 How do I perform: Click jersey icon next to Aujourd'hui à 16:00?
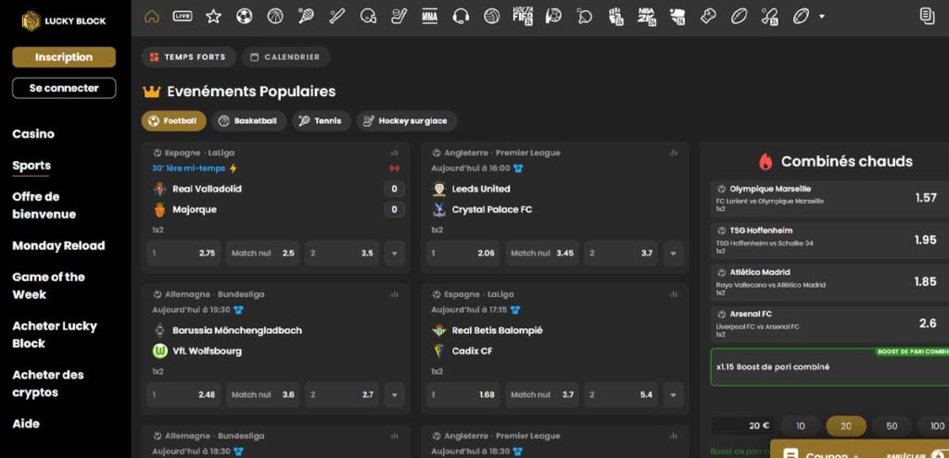(x=517, y=168)
